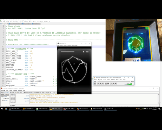Click the VLC seek bar
The width and height of the screenshot is (162, 130).
coord(114,81)
